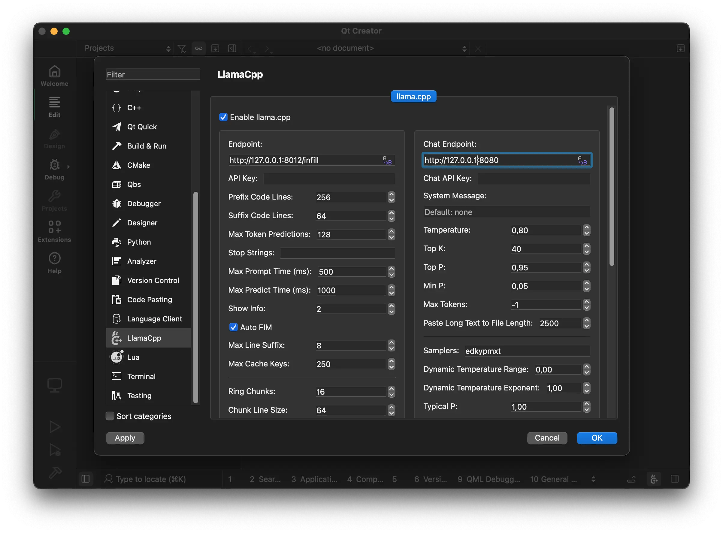
Task: Open Python settings category
Action: [x=139, y=242]
